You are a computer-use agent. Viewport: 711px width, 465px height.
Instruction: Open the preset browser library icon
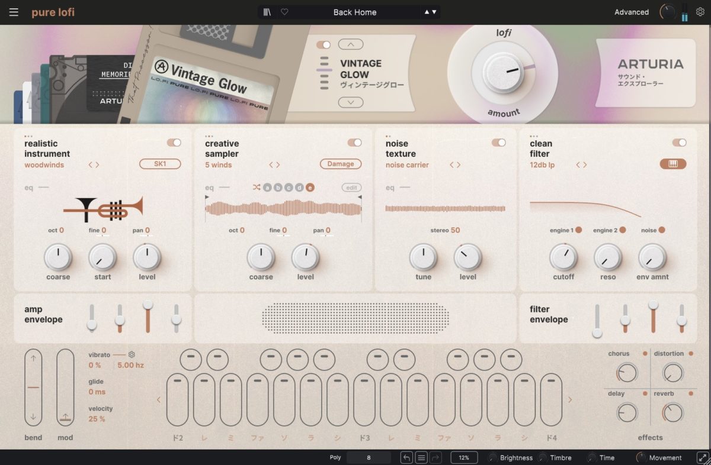[268, 12]
